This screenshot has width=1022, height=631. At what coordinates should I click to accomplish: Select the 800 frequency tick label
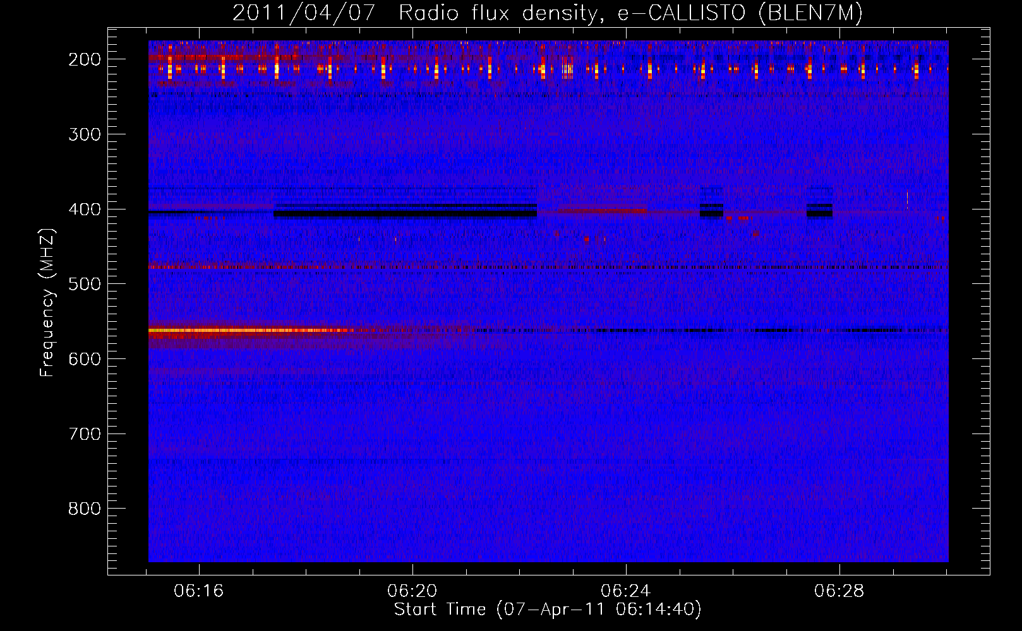click(85, 509)
